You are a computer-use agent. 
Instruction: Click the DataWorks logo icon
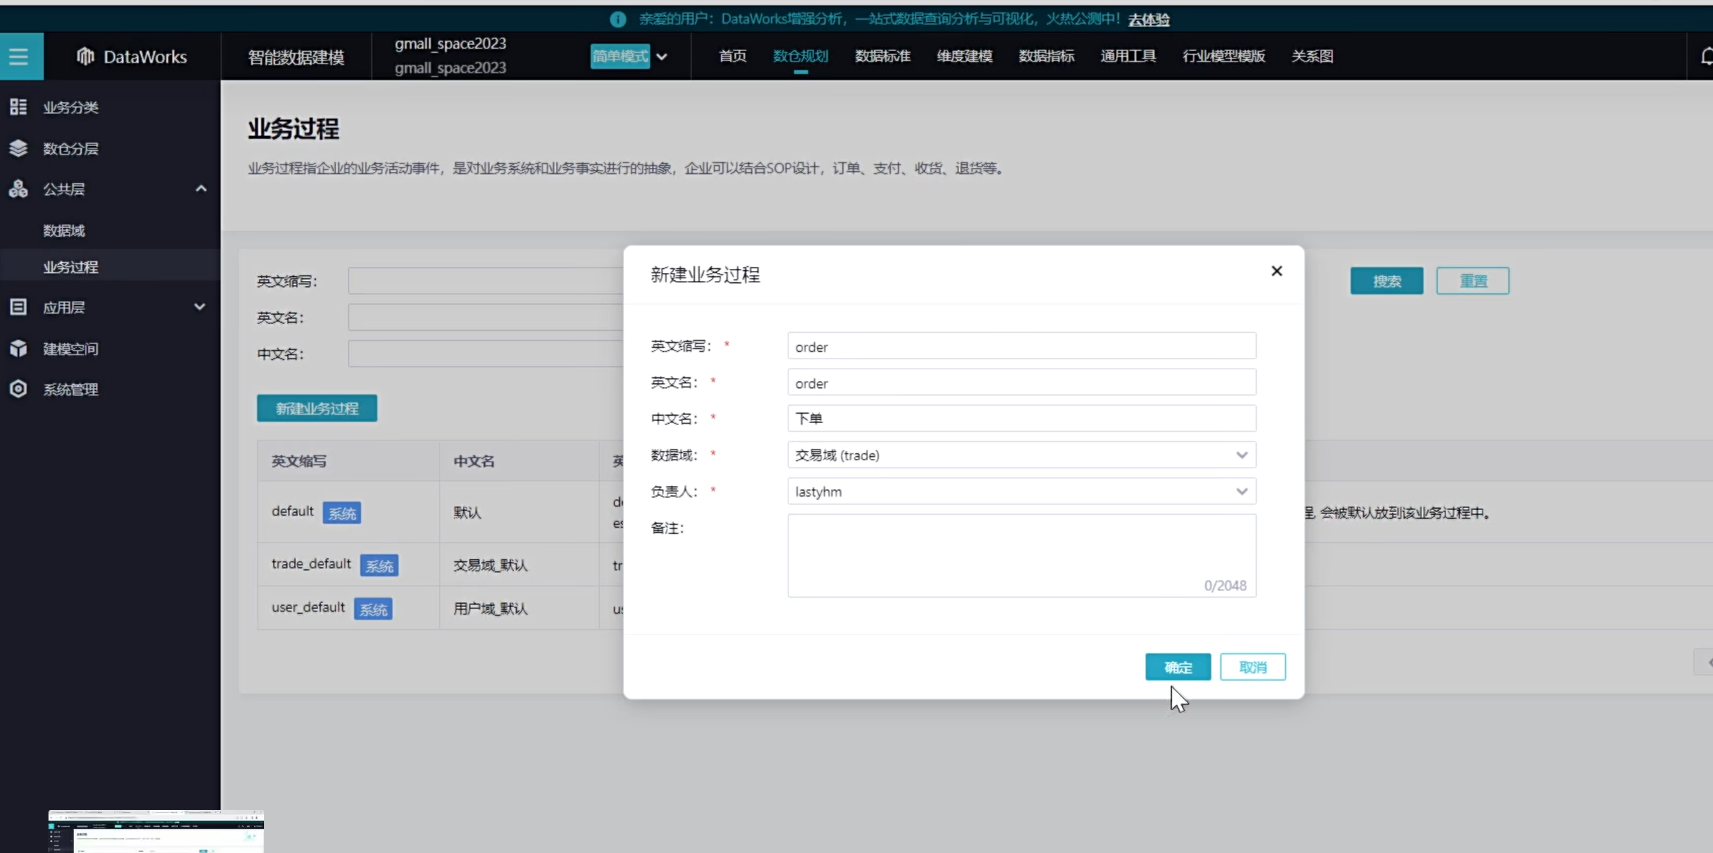pyautogui.click(x=85, y=57)
